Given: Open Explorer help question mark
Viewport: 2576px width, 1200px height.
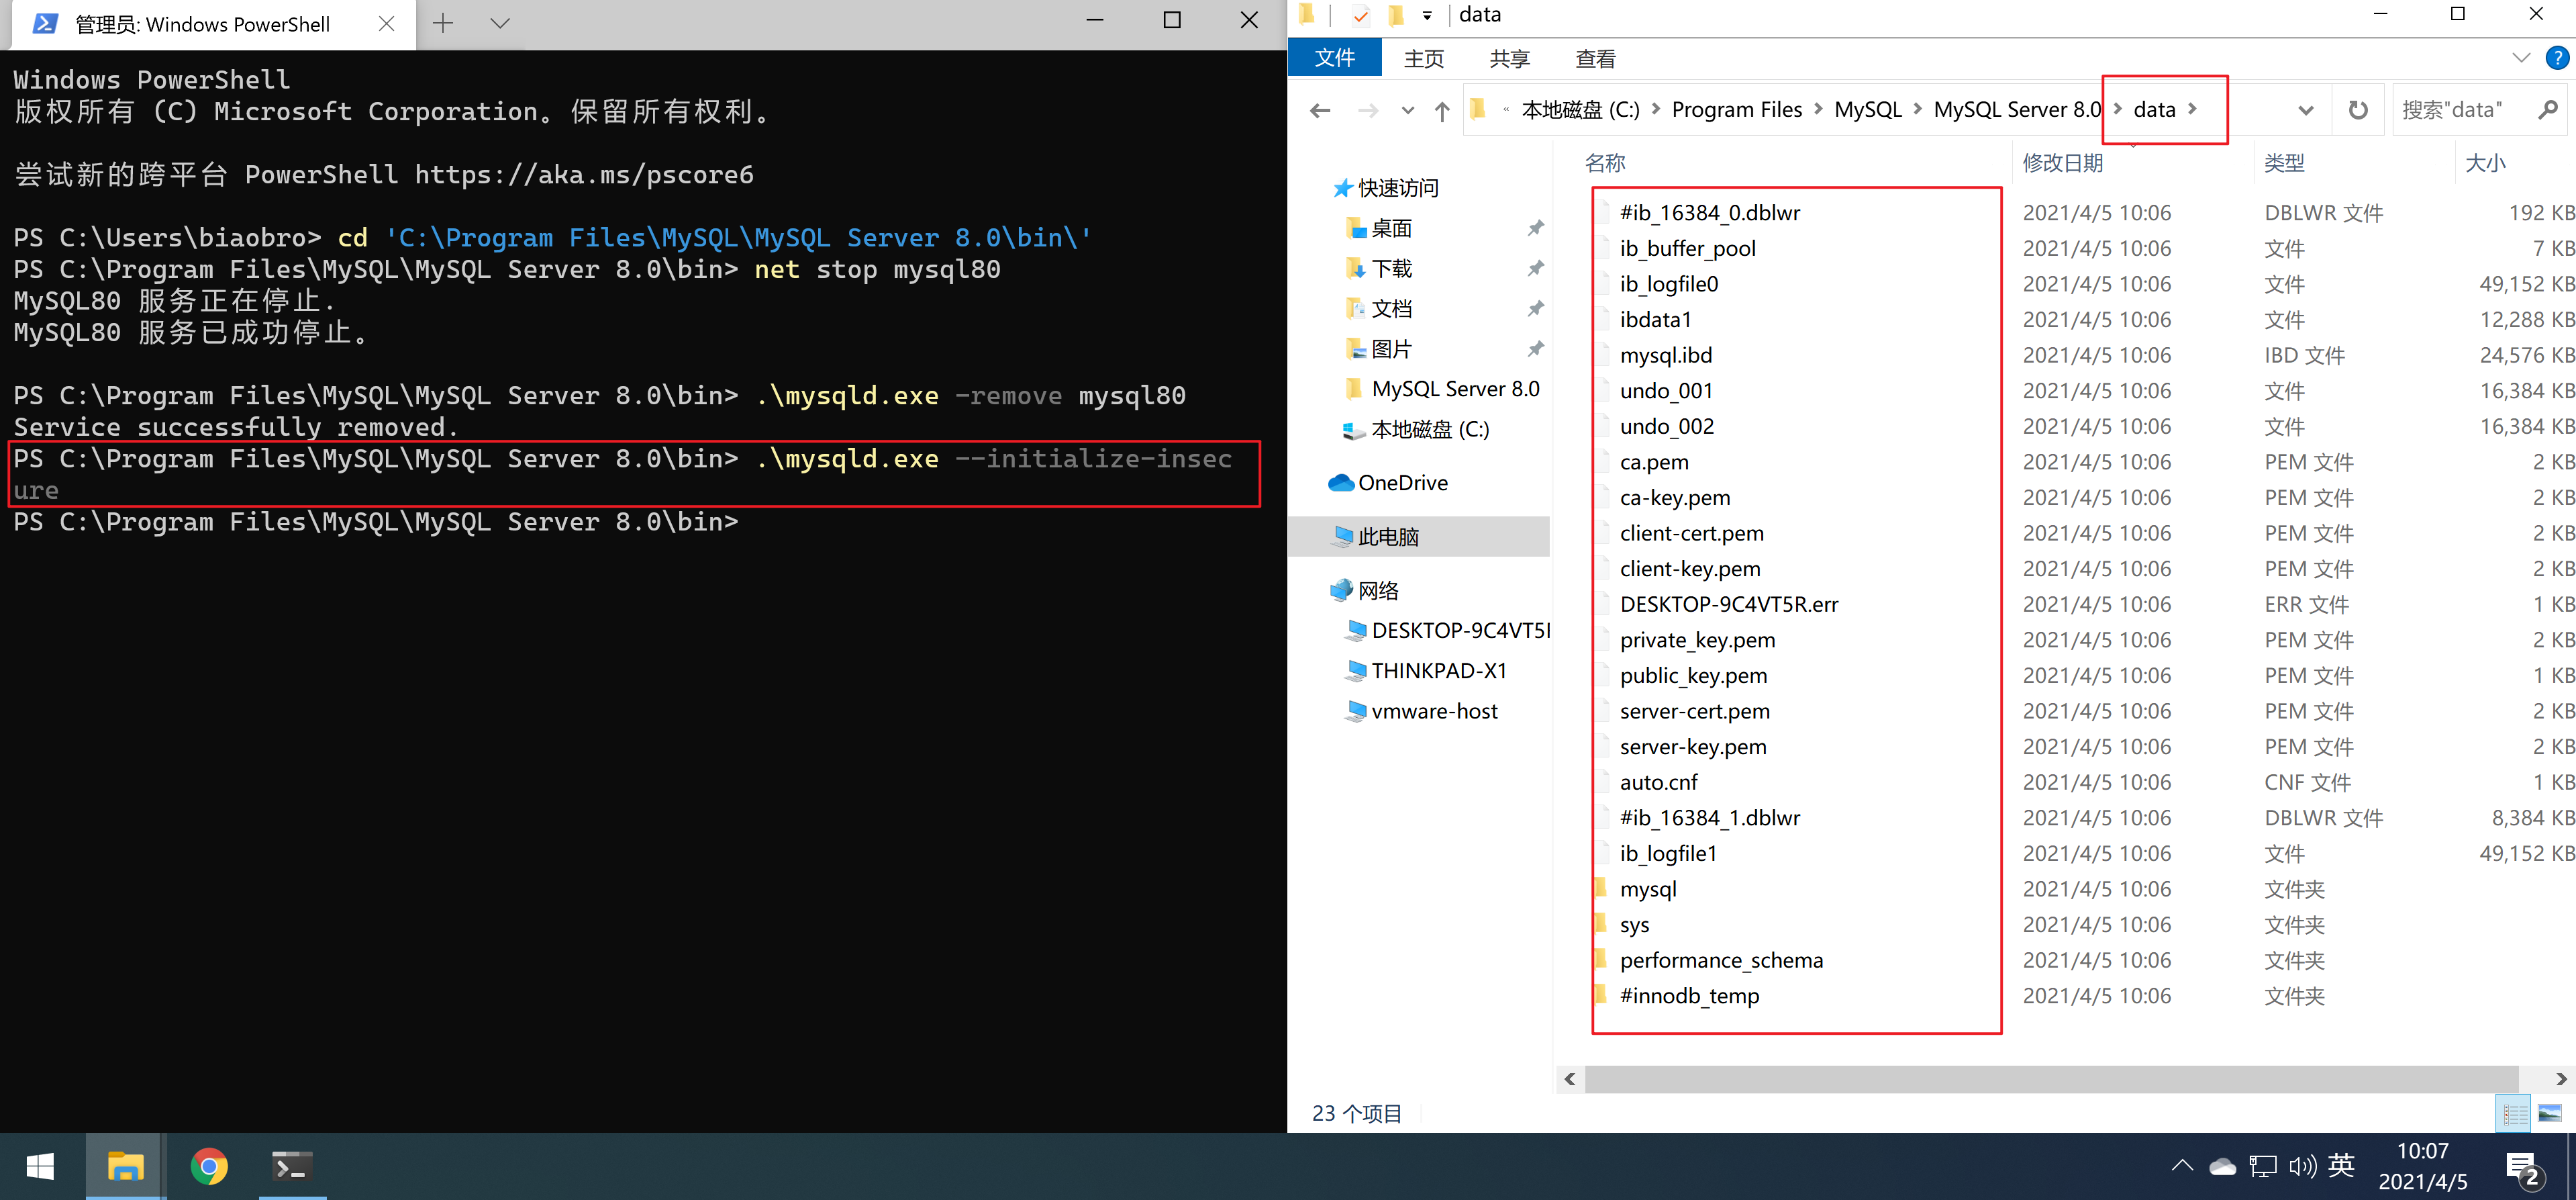Looking at the screenshot, I should coord(2556,58).
